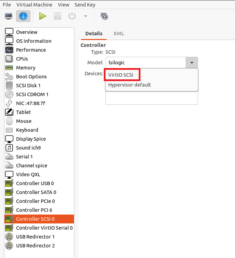Open the manage snapshots icon
Image resolution: width=235 pixels, height=258 pixels.
point(104,16)
